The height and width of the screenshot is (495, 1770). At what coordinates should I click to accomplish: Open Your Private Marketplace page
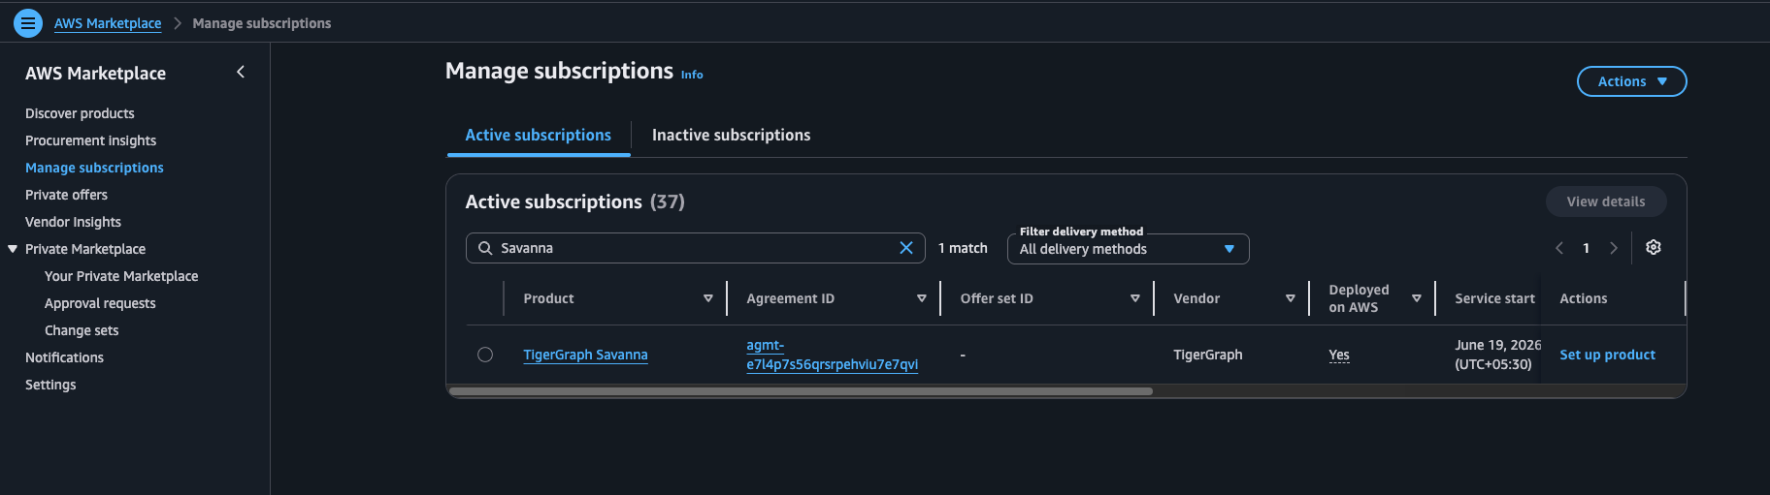[x=121, y=276]
